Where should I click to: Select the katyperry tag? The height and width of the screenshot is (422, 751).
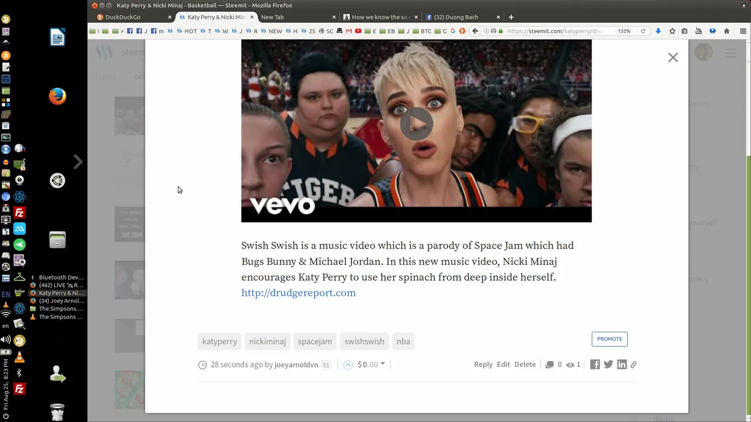click(x=219, y=341)
